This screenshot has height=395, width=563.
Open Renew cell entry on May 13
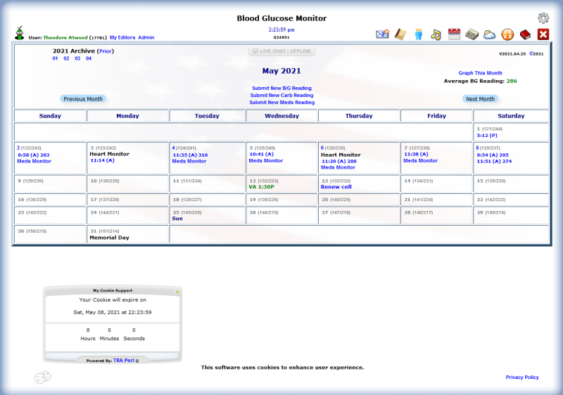click(x=336, y=187)
